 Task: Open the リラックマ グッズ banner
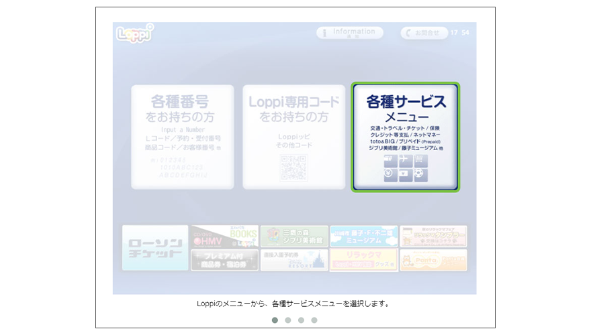[364, 260]
